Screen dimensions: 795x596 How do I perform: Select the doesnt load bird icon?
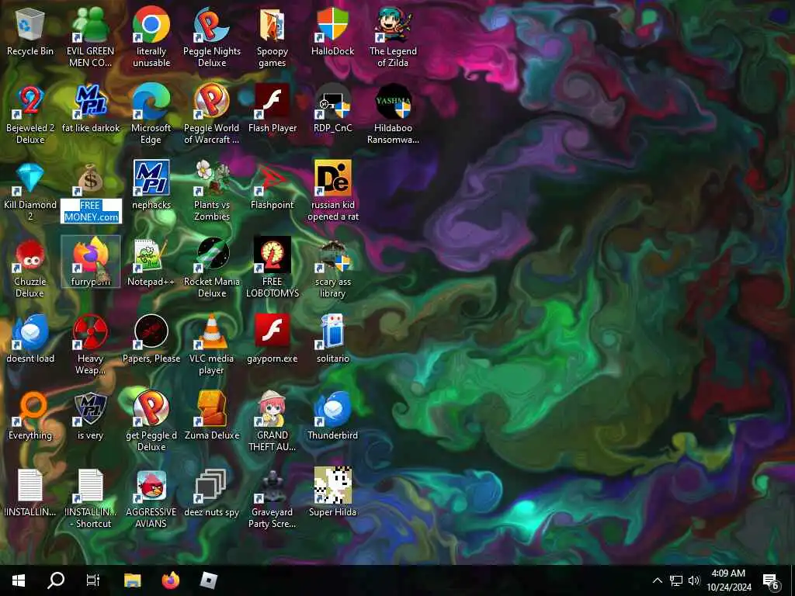[30, 332]
